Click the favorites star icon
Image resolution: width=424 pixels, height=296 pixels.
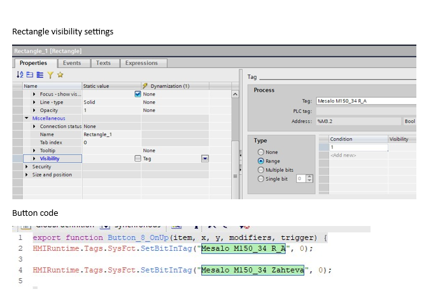[x=60, y=75]
